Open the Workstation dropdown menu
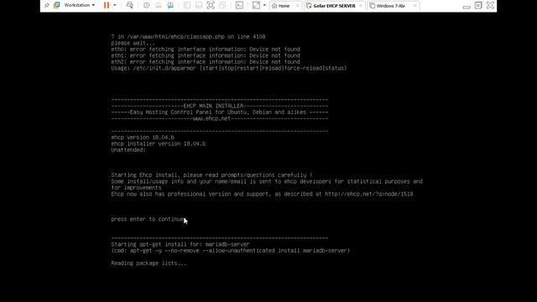Viewport: 537px width, 302px height. (x=80, y=5)
